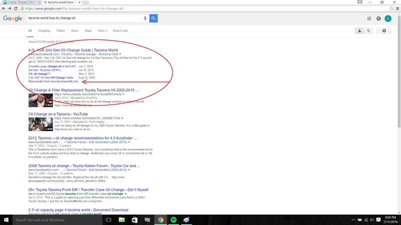This screenshot has width=401, height=225.
Task: Expand arrow beside did-it-myself.com URL
Action: (x=126, y=194)
